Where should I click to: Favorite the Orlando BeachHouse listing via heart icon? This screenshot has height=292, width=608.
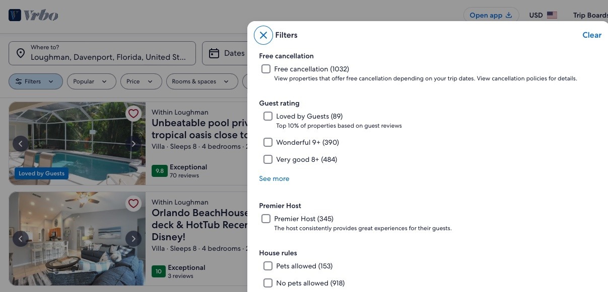click(x=133, y=204)
